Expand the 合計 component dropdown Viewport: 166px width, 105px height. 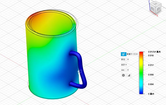pyautogui.click(x=124, y=65)
